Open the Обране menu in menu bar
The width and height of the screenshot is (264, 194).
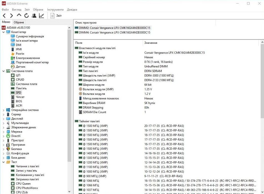(x=38, y=10)
